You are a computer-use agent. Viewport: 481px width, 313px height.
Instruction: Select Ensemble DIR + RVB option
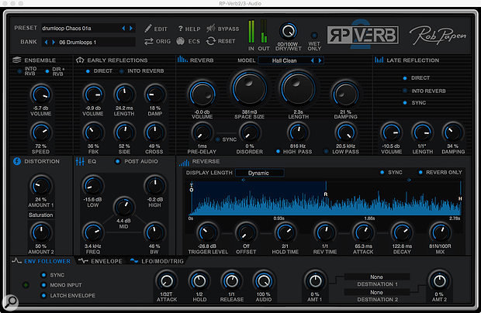(47, 71)
